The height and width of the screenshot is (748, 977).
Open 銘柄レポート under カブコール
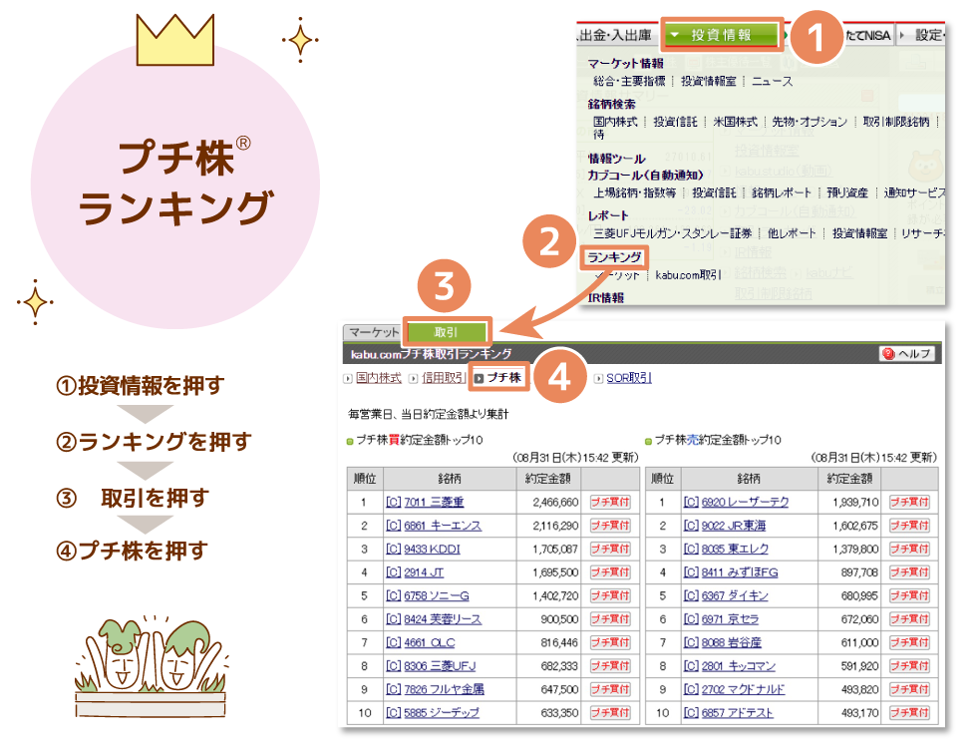click(x=782, y=192)
